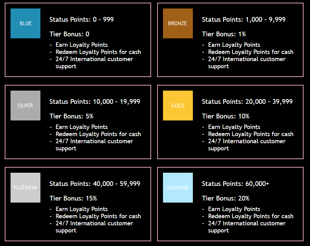Screen dimensions: 310x246
Task: Click the Tier Bonus 15% label
Action: pos(73,198)
